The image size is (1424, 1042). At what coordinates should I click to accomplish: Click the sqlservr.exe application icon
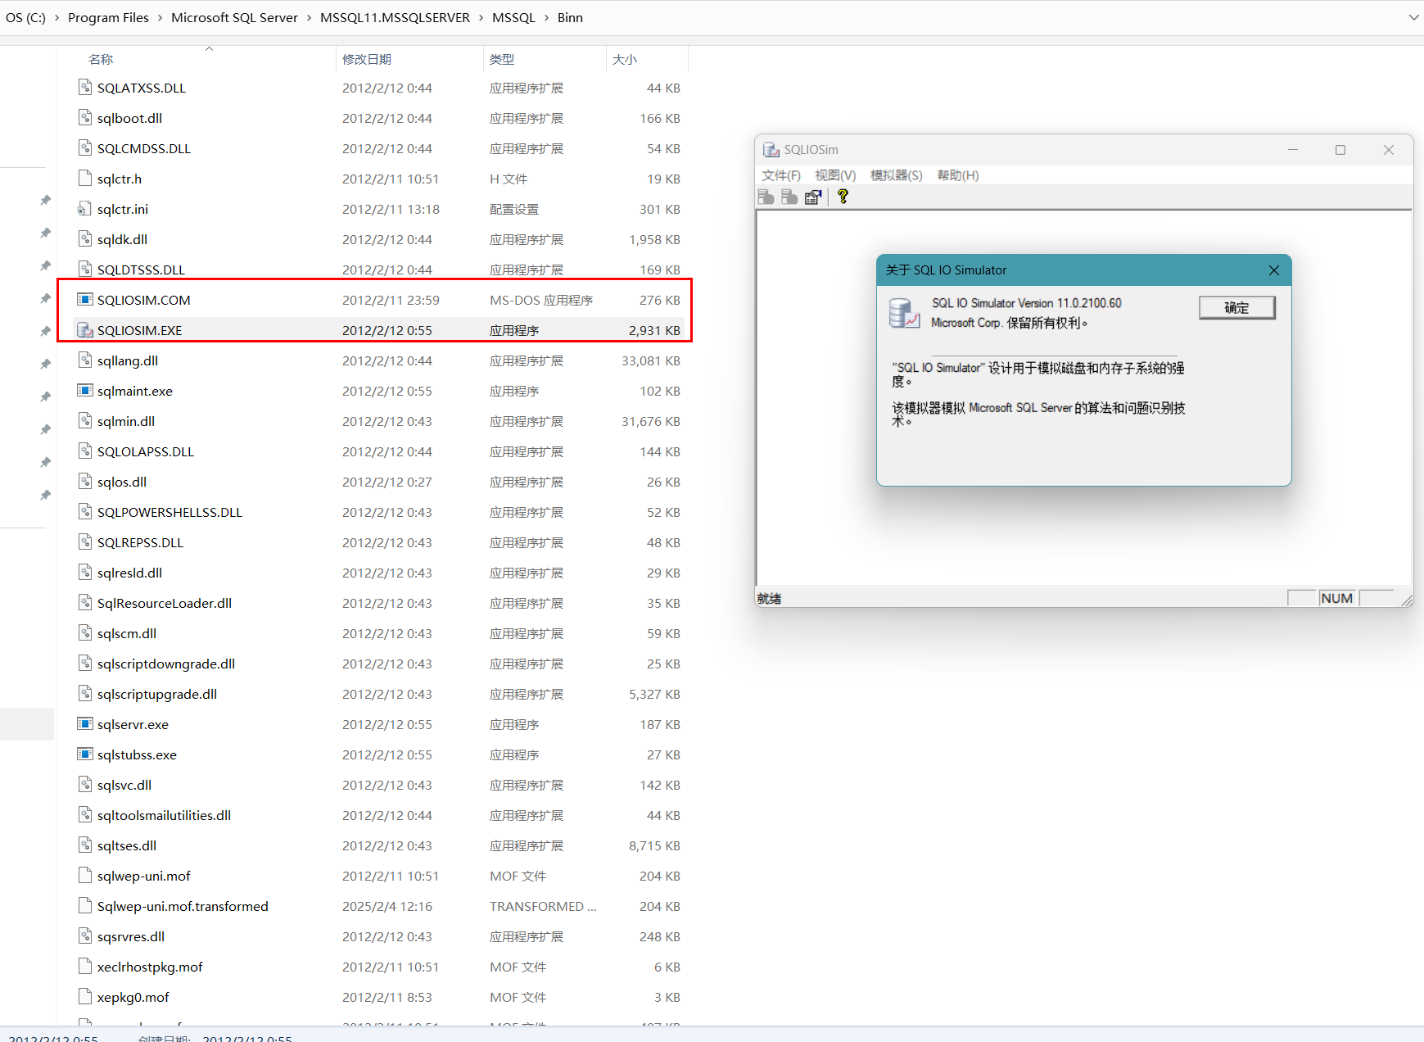pos(84,724)
